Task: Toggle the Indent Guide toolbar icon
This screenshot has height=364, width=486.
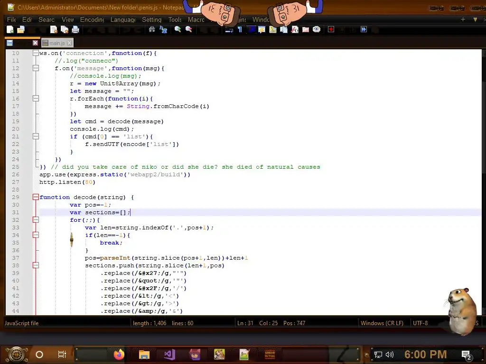Action: [251, 30]
